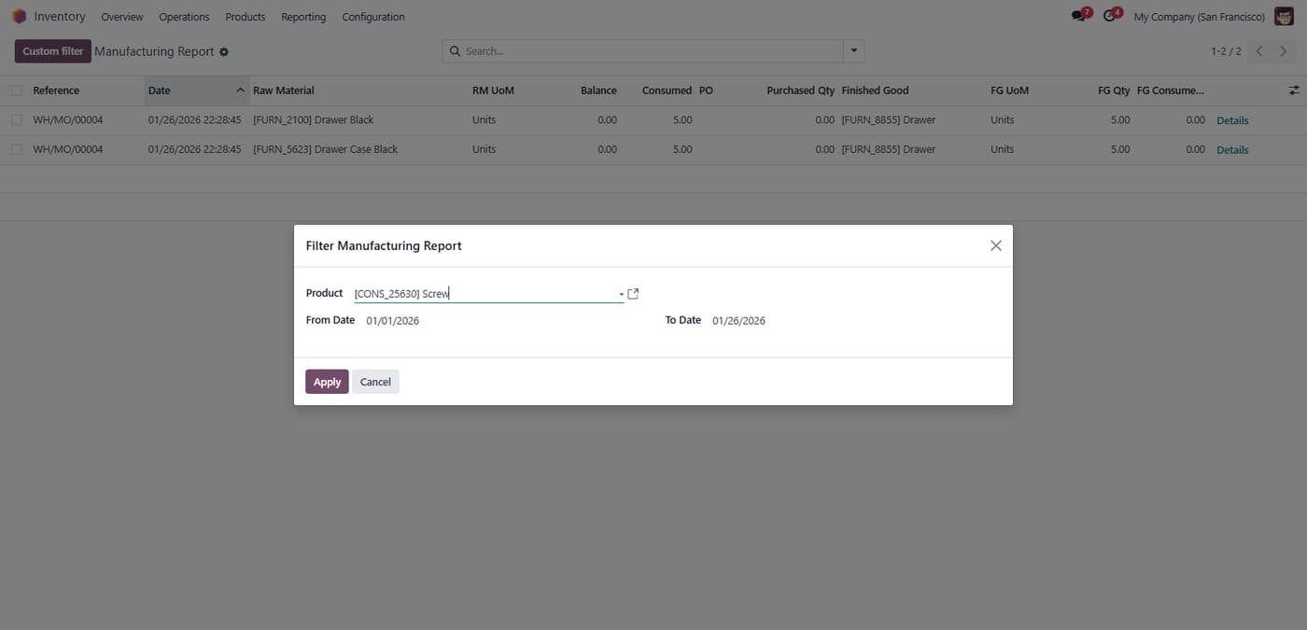1307x630 pixels.
Task: Click the To Date field 01/26/2026
Action: click(x=738, y=320)
